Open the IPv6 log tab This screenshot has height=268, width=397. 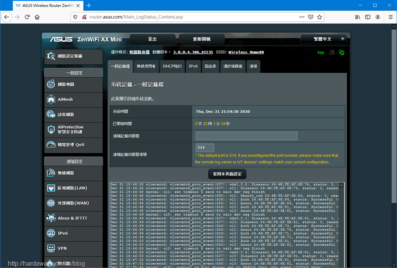[193, 67]
